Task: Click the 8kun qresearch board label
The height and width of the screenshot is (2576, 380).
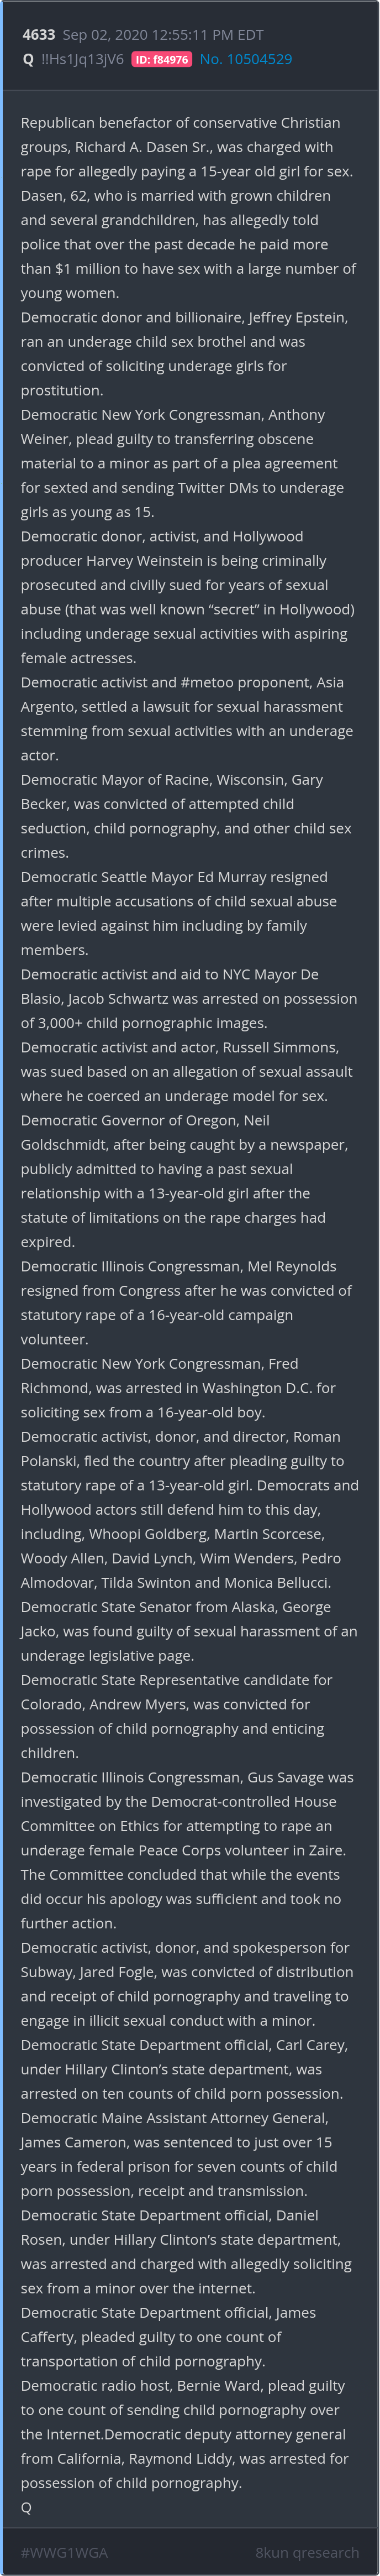Action: click(306, 2552)
